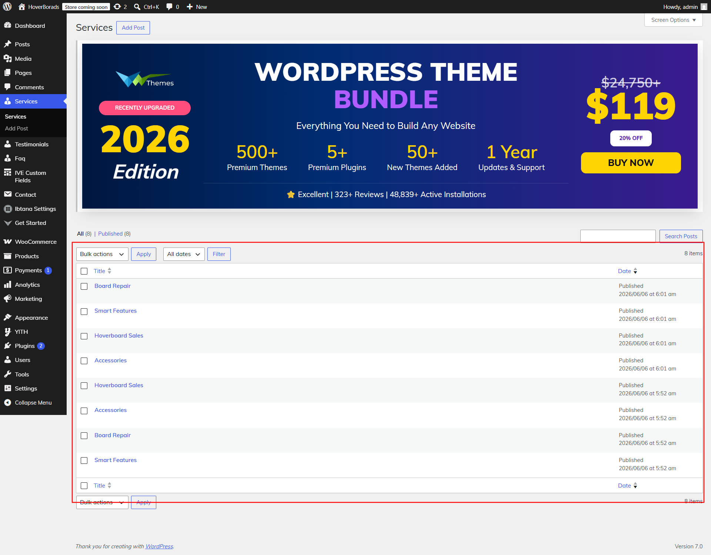Check the first Hoverboard Sales row checkbox
The image size is (711, 555).
point(84,336)
